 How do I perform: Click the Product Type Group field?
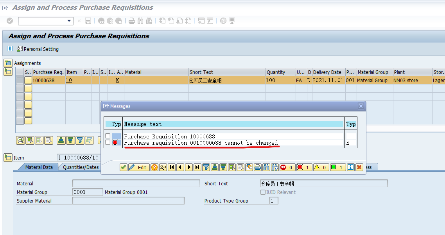pos(274,200)
